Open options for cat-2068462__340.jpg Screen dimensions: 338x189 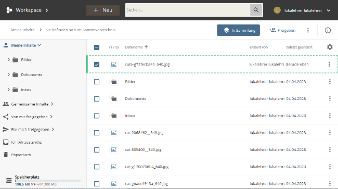(330, 132)
